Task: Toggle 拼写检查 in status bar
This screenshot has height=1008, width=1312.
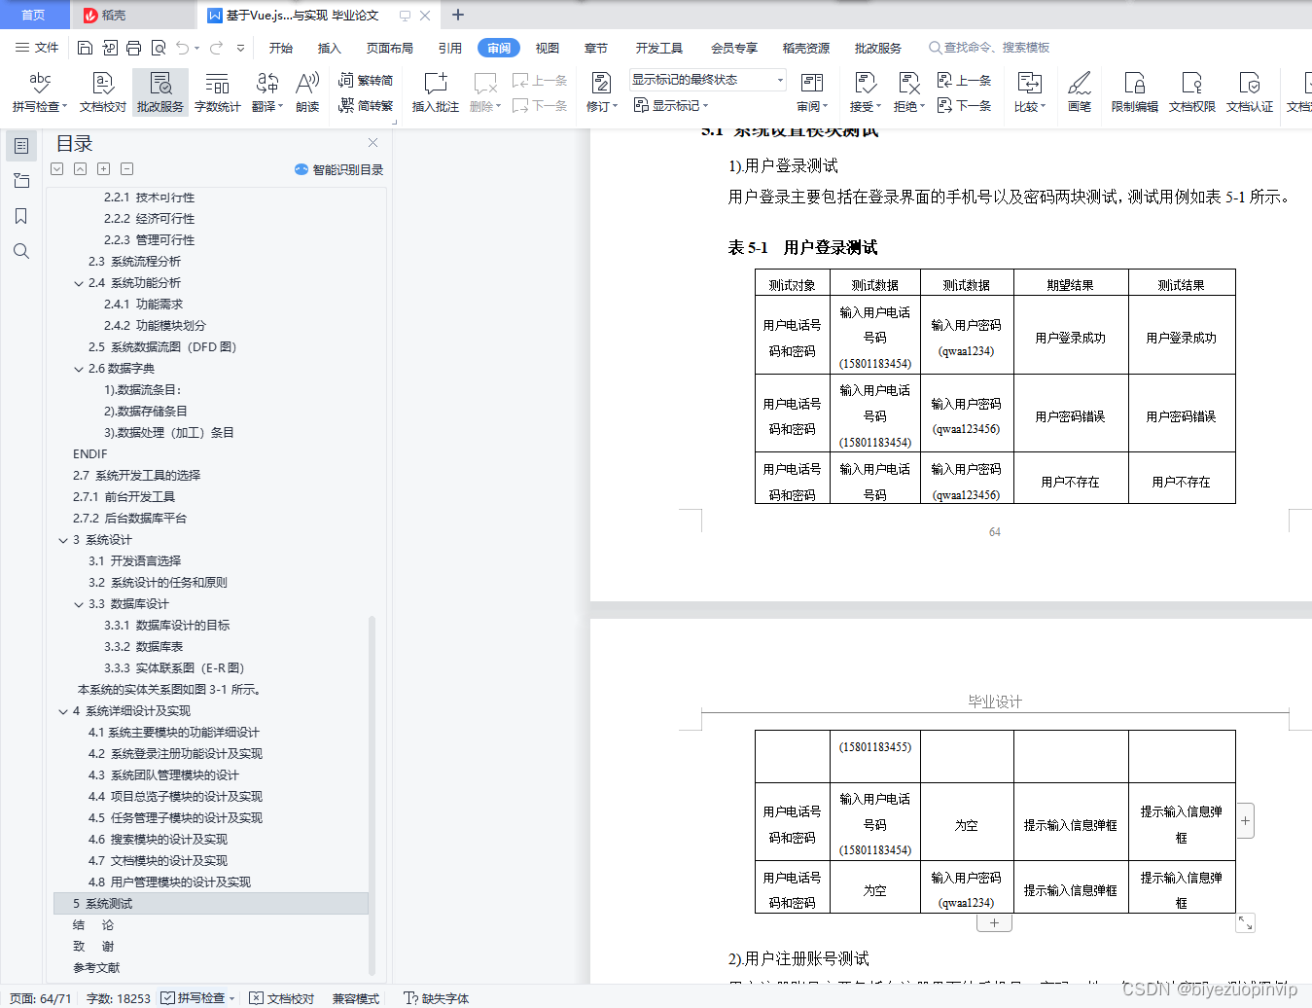Action: coord(198,998)
